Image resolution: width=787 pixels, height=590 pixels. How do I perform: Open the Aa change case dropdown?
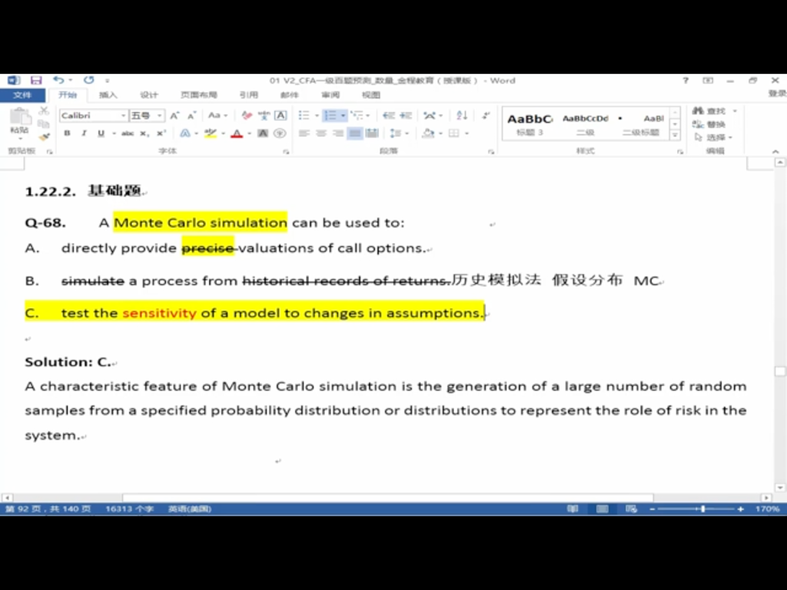[218, 116]
